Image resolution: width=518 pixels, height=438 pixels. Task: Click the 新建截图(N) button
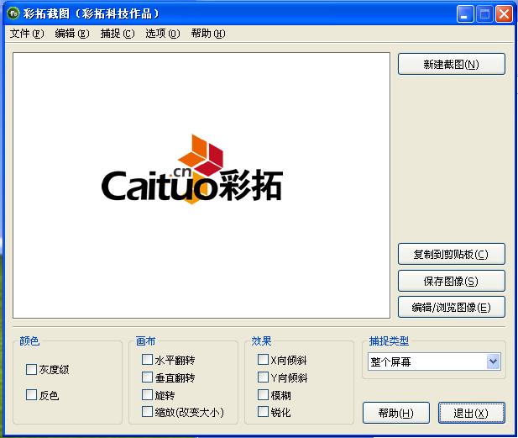click(452, 64)
